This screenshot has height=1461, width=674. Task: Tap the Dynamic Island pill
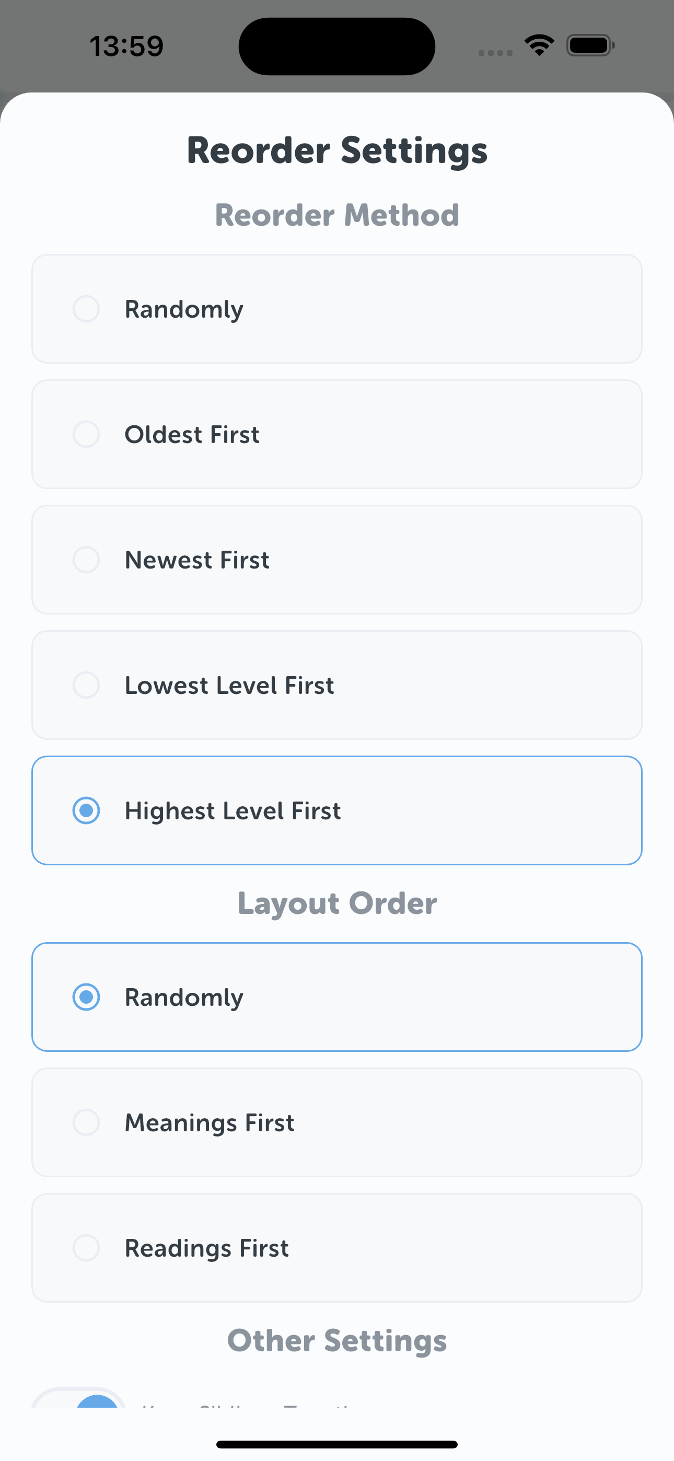pyautogui.click(x=337, y=46)
